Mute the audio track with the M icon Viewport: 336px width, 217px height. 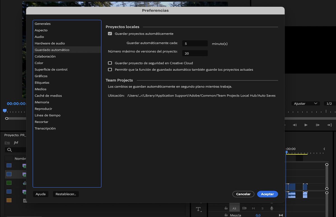[x=253, y=208]
